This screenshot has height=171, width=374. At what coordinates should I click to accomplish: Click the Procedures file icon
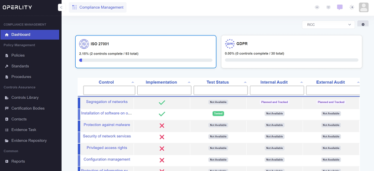[x=7, y=77]
